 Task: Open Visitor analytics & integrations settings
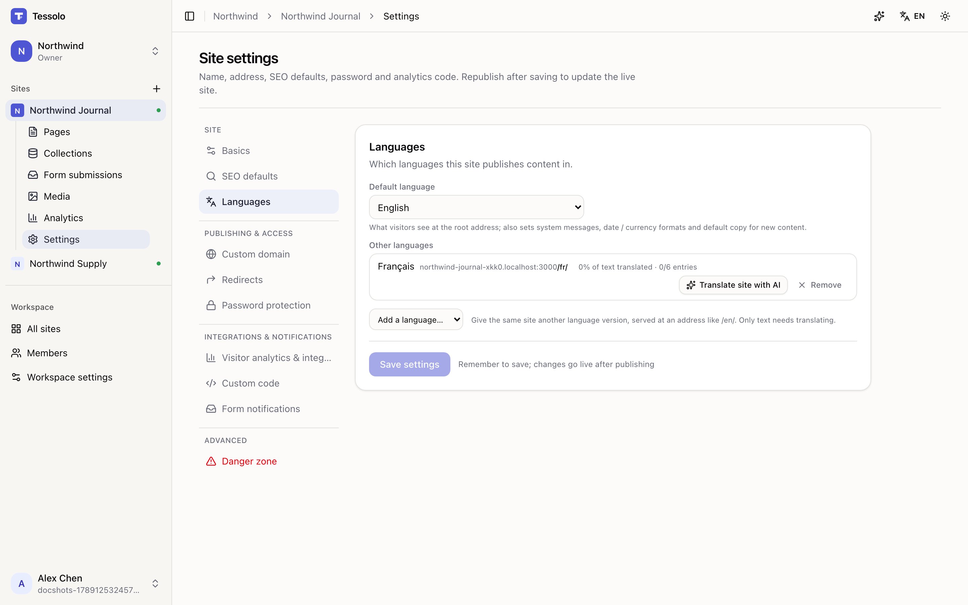pos(269,358)
